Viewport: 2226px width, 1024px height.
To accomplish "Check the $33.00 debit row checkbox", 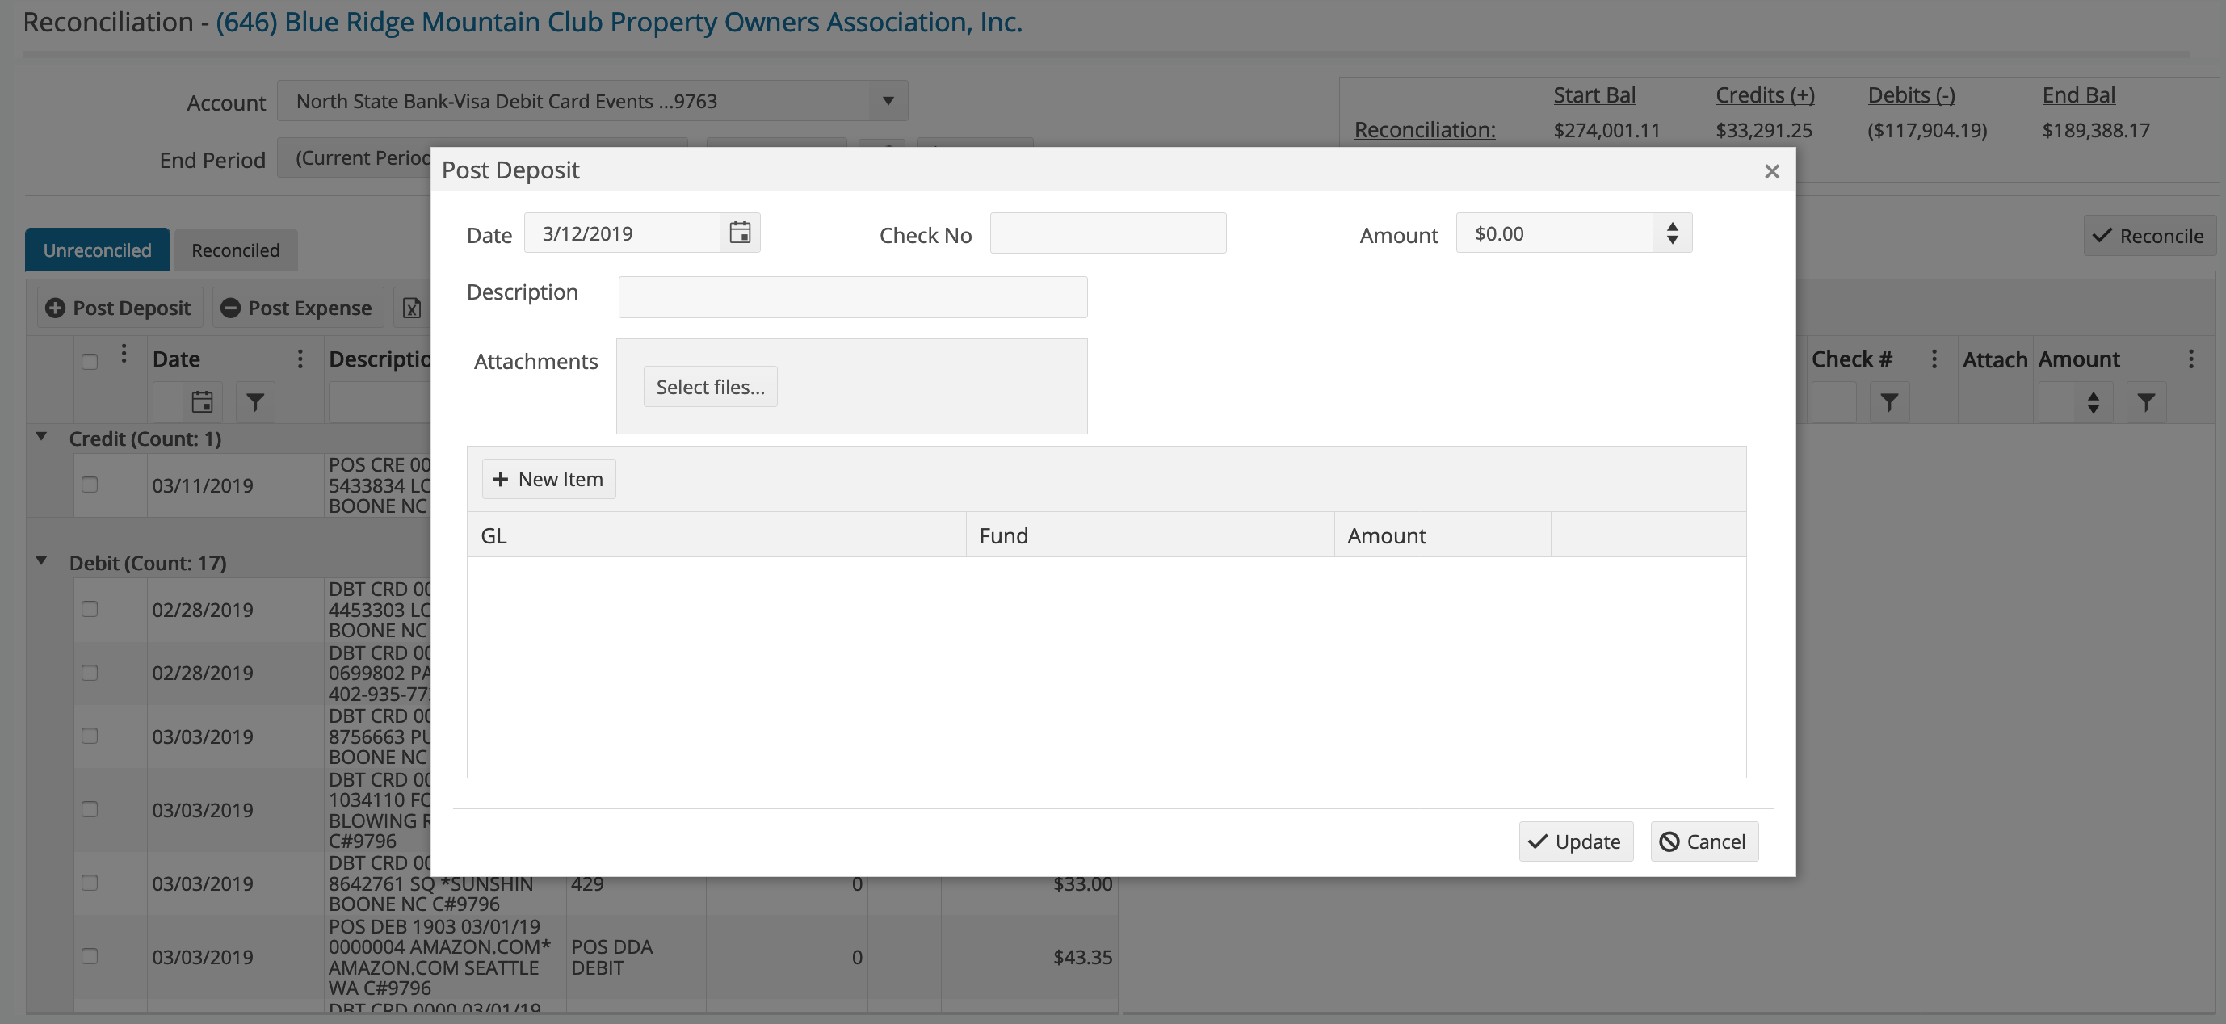I will pyautogui.click(x=90, y=883).
